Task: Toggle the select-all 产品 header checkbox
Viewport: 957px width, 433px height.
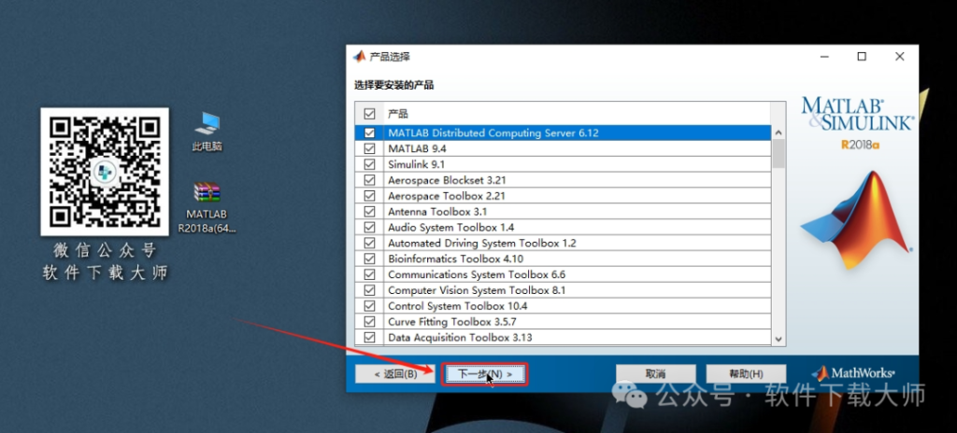Action: tap(370, 114)
